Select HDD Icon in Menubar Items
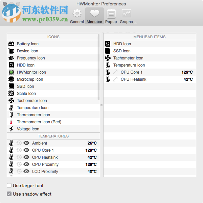This screenshot has height=203, width=203. pyautogui.click(x=150, y=44)
